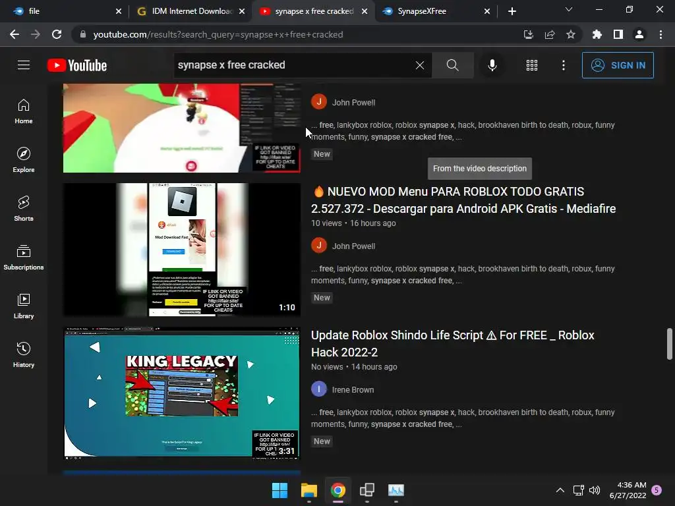This screenshot has height=506, width=675.
Task: Open the YouTube apps grid icon
Action: point(532,65)
